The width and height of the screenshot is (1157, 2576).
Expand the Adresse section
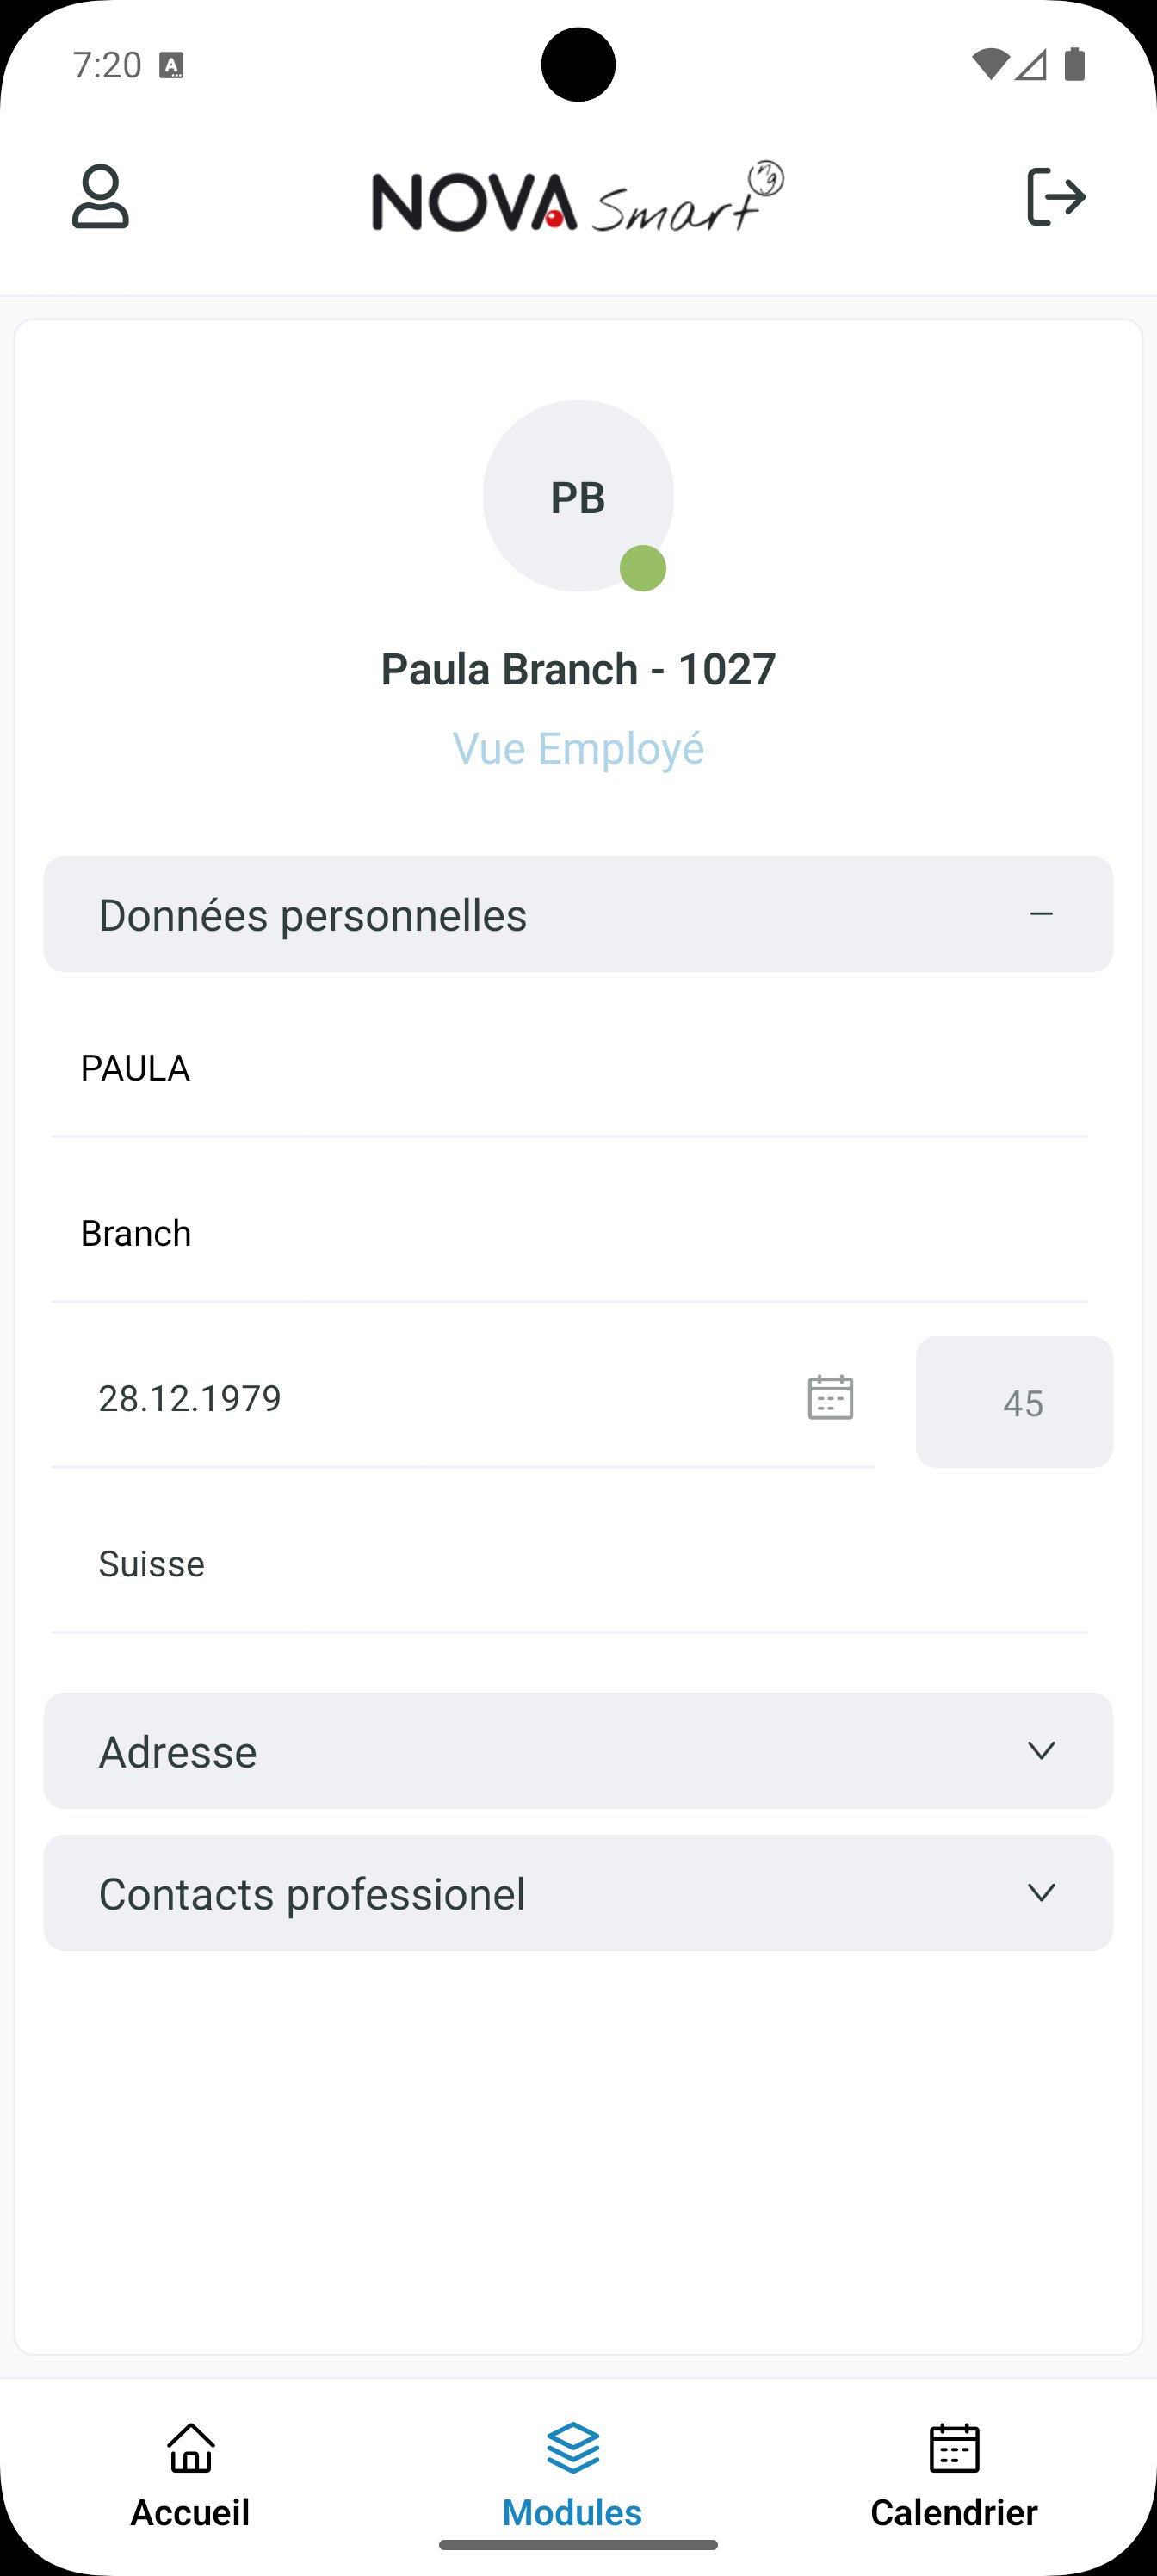(578, 1751)
